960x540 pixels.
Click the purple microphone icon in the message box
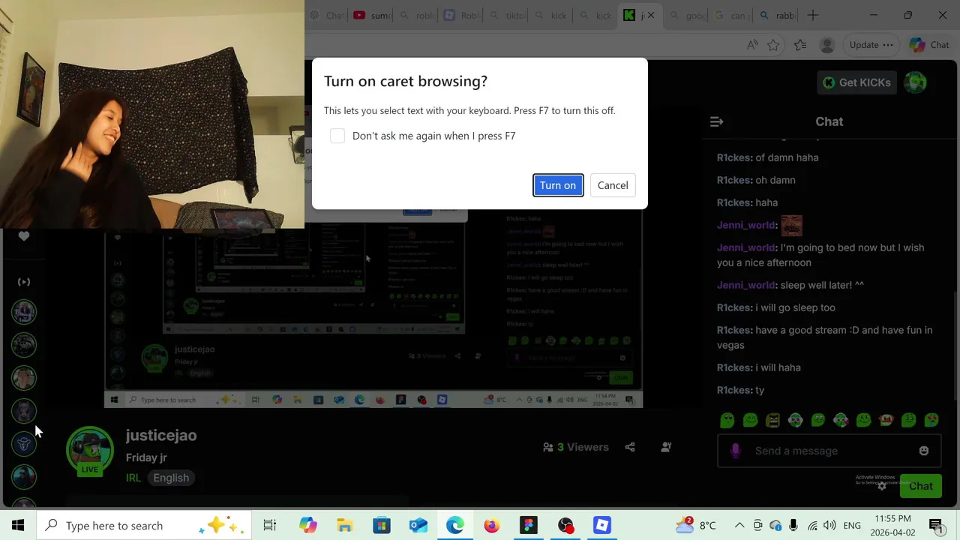[735, 451]
